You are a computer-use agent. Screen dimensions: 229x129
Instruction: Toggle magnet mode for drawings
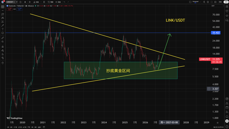pyautogui.click(x=3, y=47)
